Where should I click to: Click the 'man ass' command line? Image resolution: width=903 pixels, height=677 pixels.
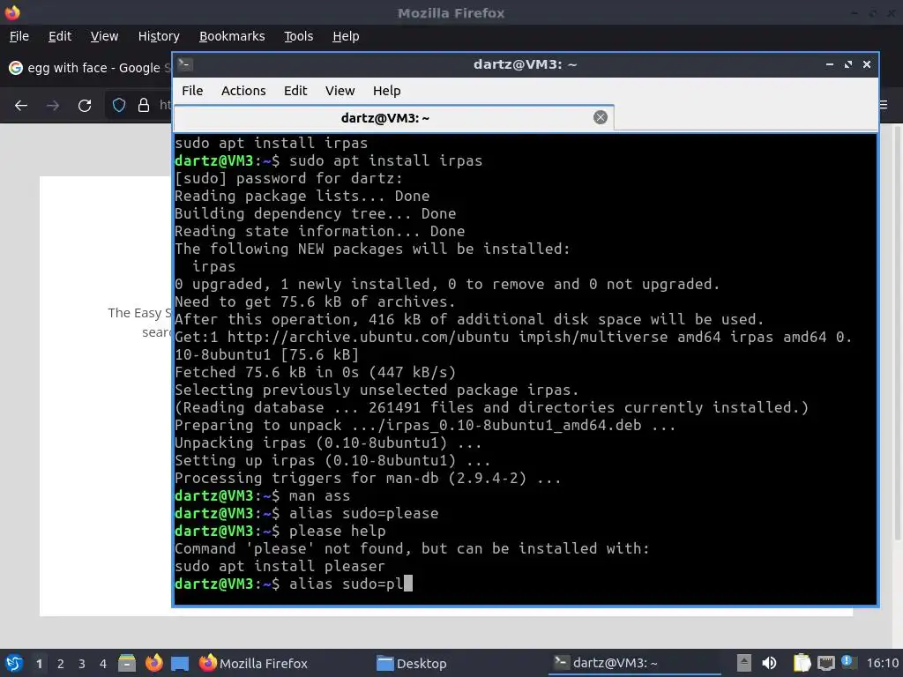[262, 495]
